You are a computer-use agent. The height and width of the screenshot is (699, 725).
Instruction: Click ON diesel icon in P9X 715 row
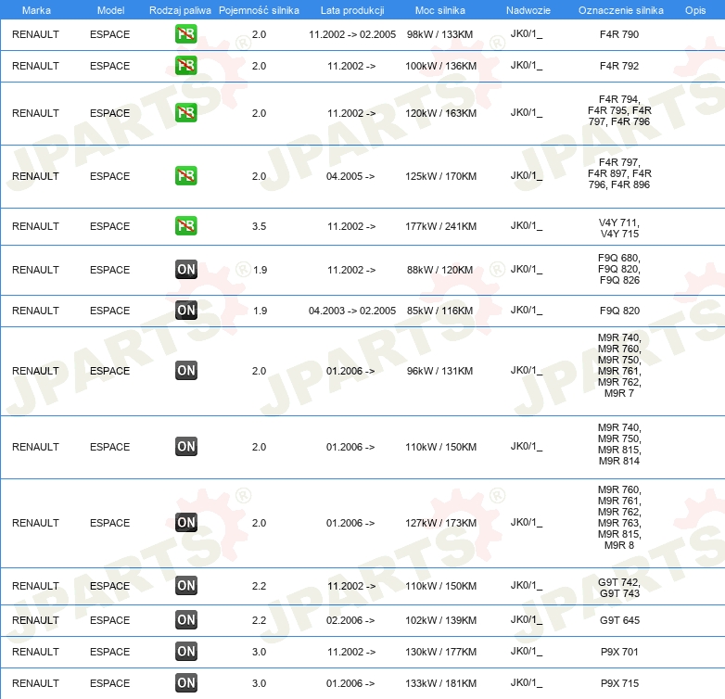point(185,683)
